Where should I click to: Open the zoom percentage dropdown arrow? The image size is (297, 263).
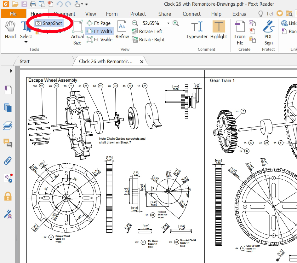click(x=168, y=23)
